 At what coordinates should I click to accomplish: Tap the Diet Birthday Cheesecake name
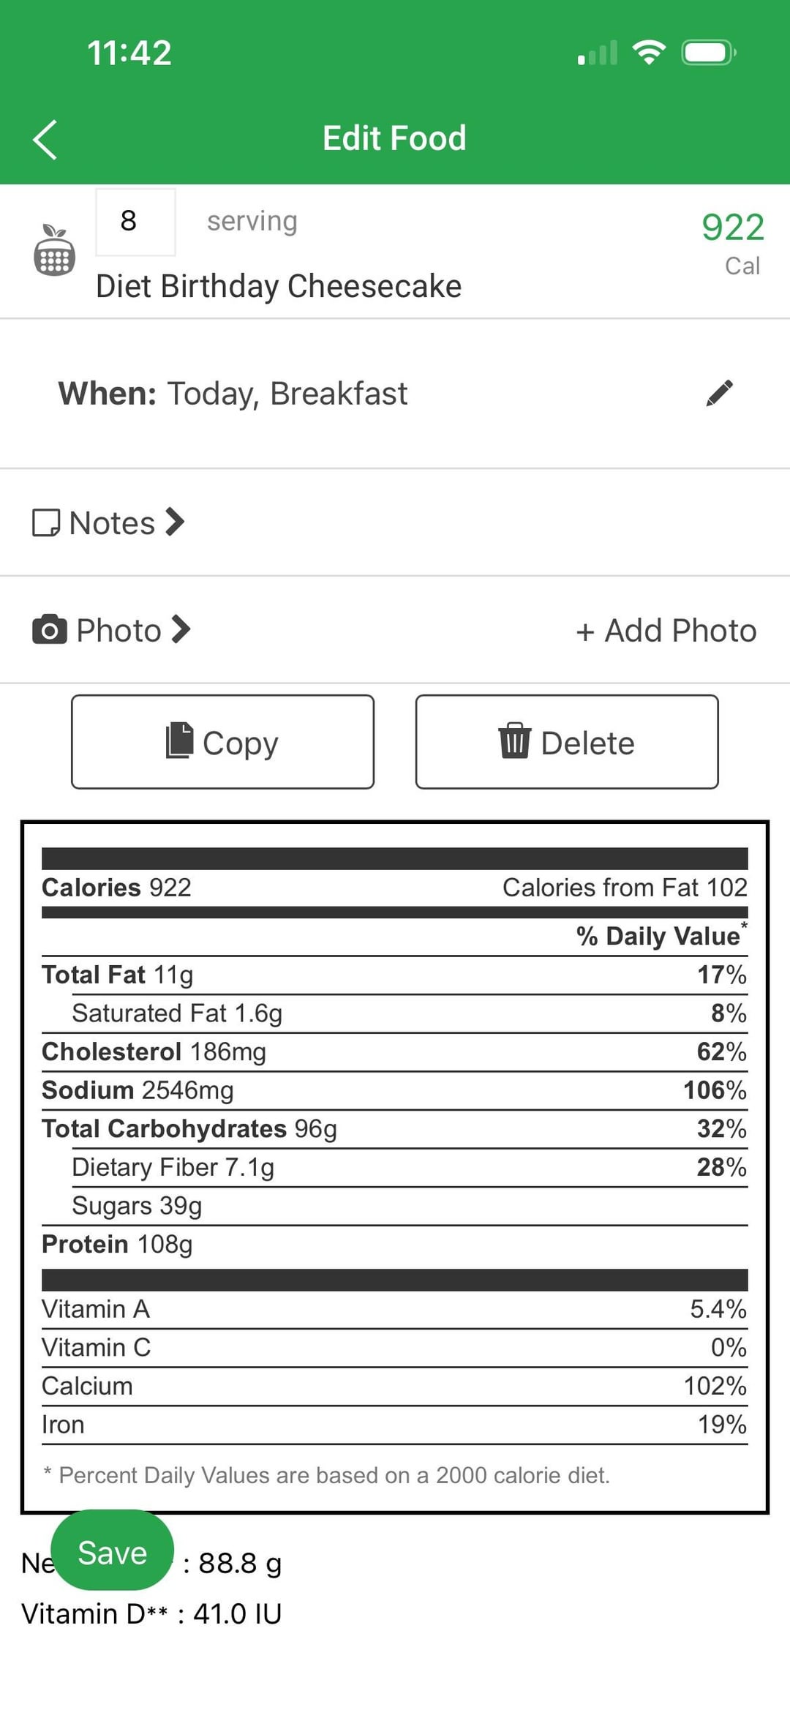pos(279,286)
